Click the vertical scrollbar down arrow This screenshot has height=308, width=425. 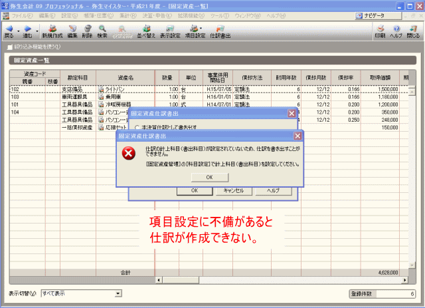pos(412,265)
